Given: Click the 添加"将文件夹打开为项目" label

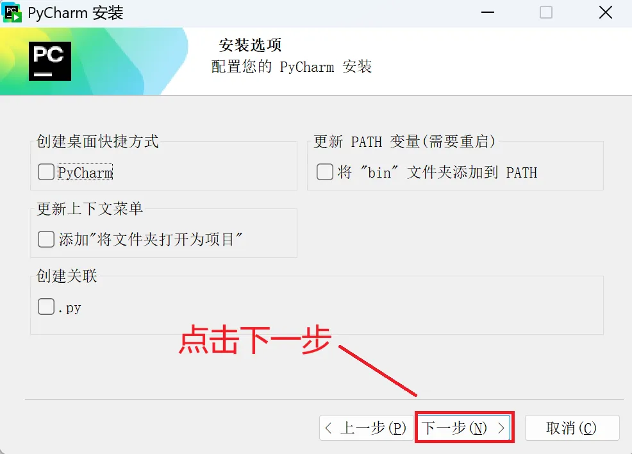Looking at the screenshot, I should (151, 239).
